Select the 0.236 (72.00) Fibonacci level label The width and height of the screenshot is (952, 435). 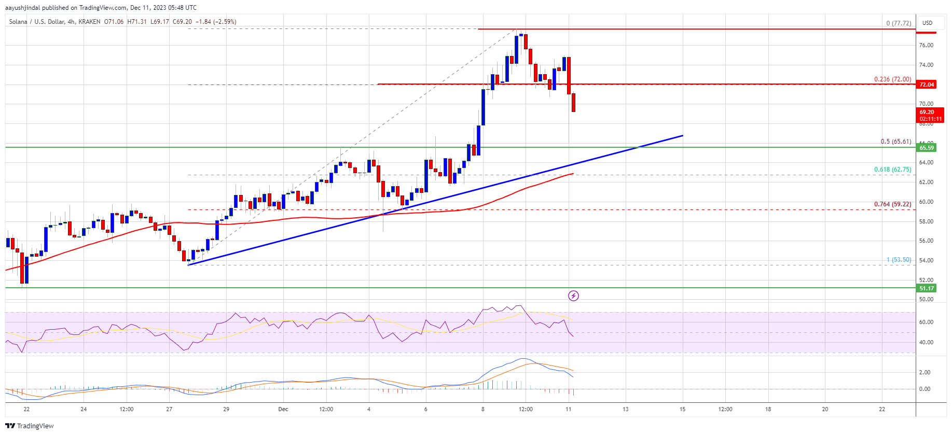pyautogui.click(x=892, y=79)
